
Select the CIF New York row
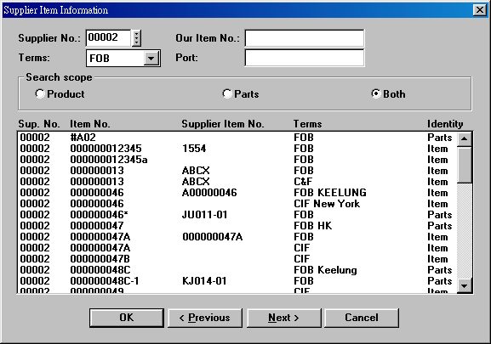(x=237, y=204)
